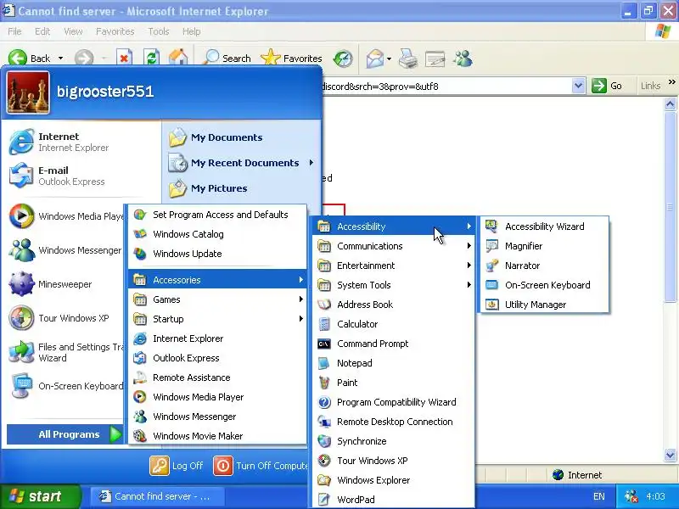Open My Pictures in Start menu
This screenshot has width=679, height=509.
241,188
